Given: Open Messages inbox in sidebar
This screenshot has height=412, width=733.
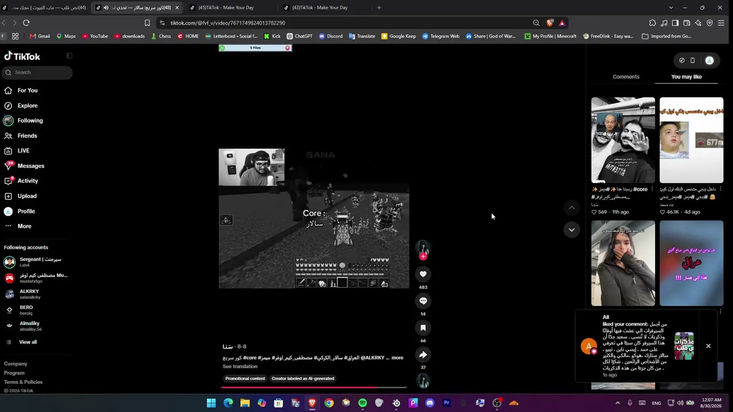Looking at the screenshot, I should 31,166.
